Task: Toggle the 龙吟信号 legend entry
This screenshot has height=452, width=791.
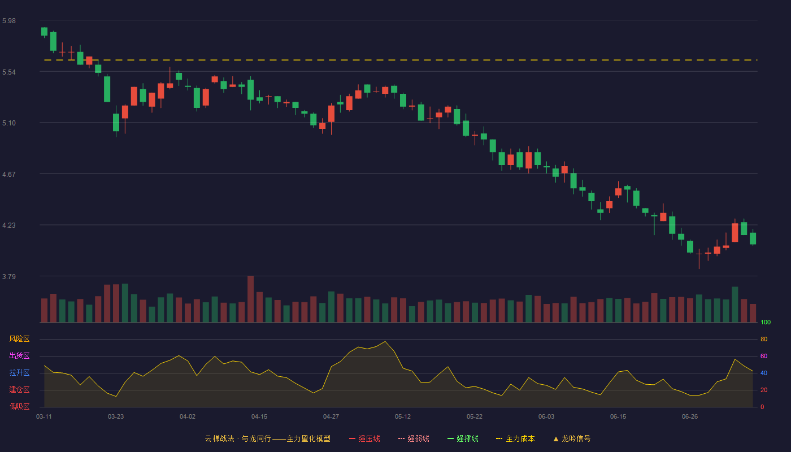Action: [x=571, y=438]
